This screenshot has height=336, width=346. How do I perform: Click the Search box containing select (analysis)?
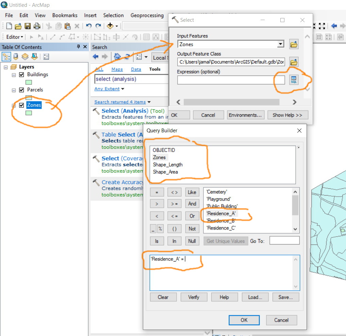click(132, 79)
